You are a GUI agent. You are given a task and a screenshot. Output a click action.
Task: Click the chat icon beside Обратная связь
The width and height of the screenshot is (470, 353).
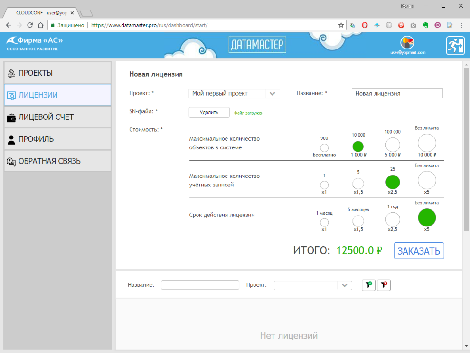[11, 162]
